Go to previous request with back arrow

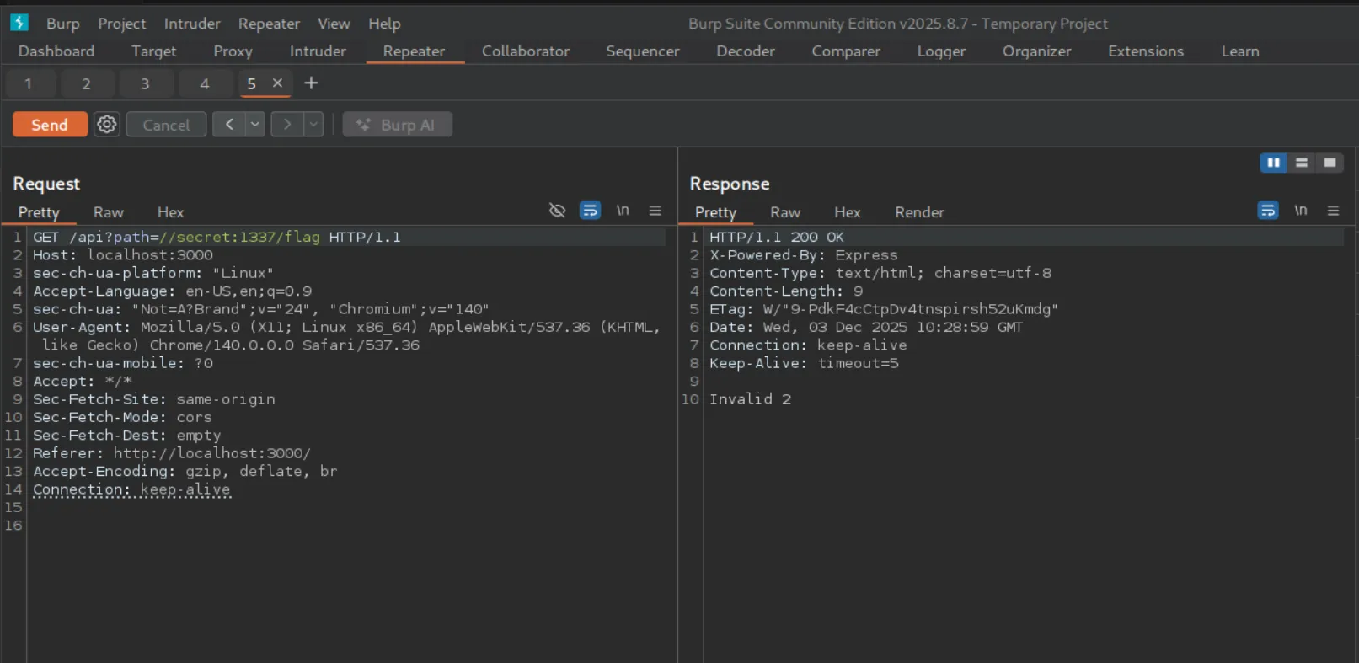pyautogui.click(x=228, y=125)
